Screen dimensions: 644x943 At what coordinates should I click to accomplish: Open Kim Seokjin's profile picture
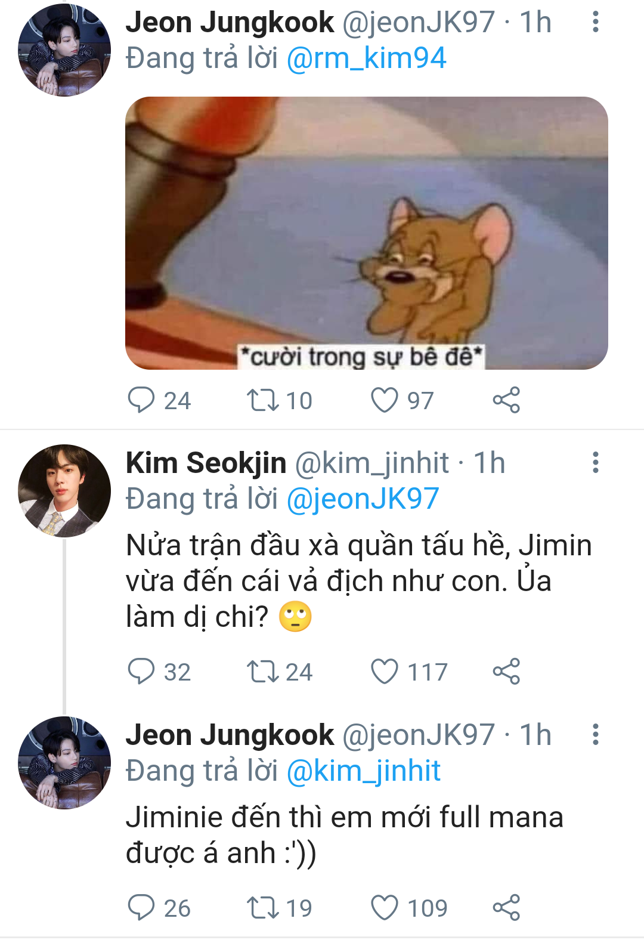64,490
